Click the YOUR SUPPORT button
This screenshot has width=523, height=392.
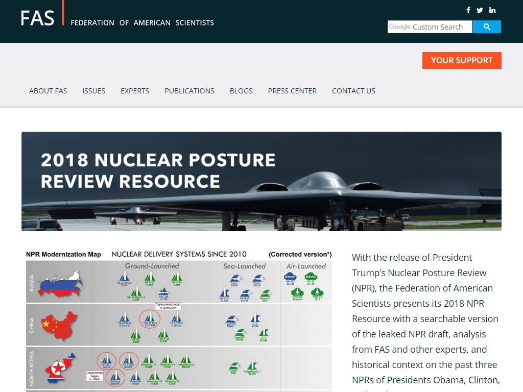462,60
